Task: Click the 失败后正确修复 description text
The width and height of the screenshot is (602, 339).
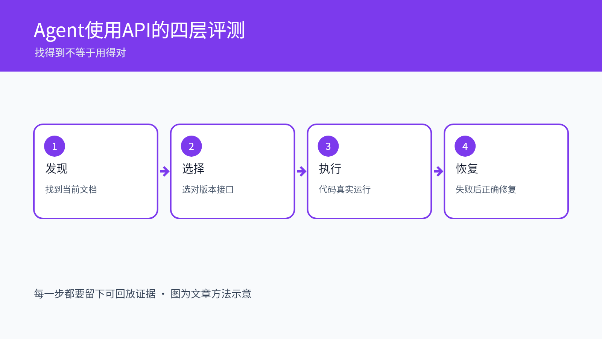Action: (x=486, y=189)
